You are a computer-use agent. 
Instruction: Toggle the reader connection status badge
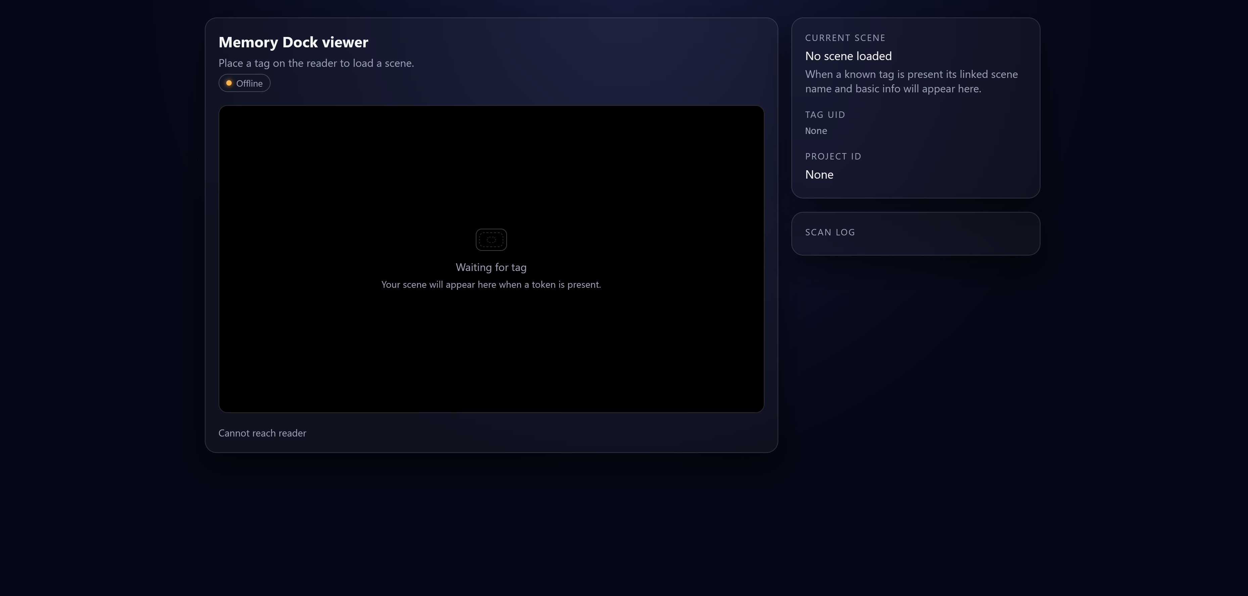coord(244,83)
